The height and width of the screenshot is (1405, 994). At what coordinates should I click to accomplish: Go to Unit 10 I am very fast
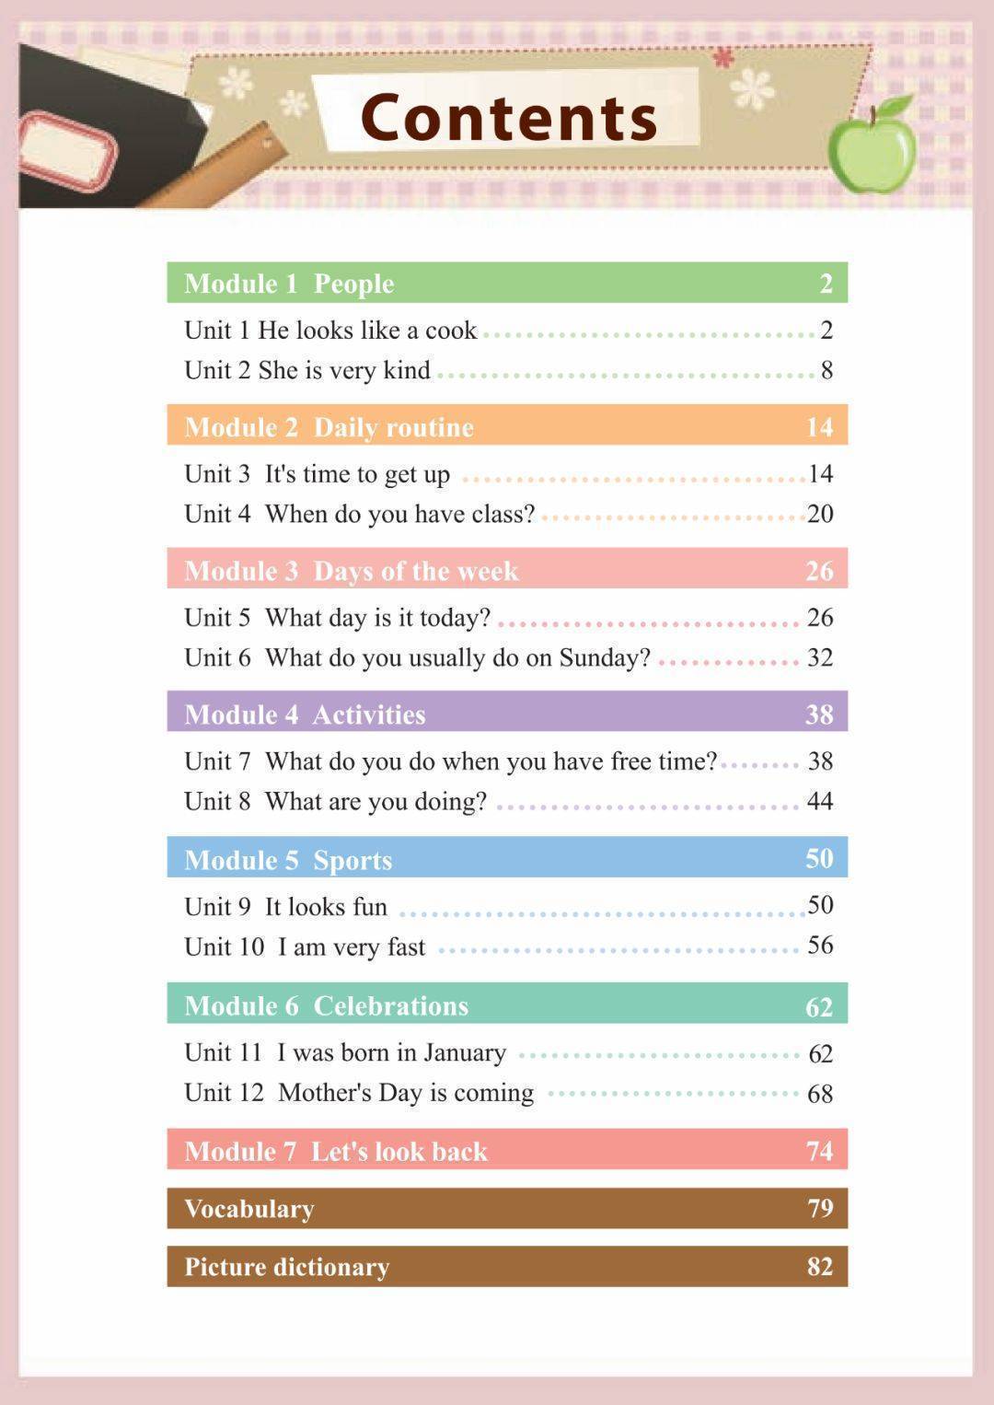pyautogui.click(x=305, y=946)
